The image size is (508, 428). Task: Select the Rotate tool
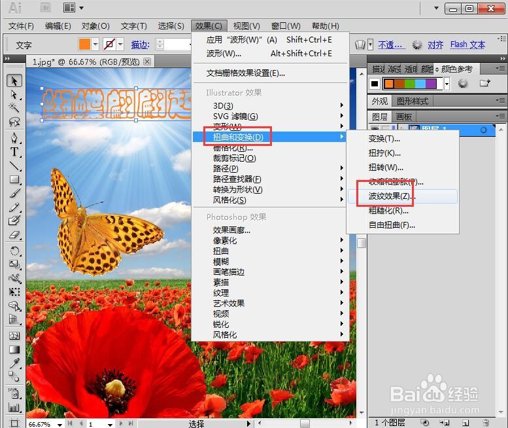14,251
